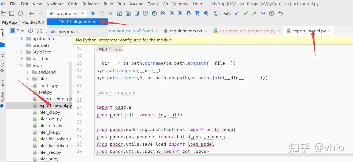
Task: Open the Help menu
Action: point(197,4)
